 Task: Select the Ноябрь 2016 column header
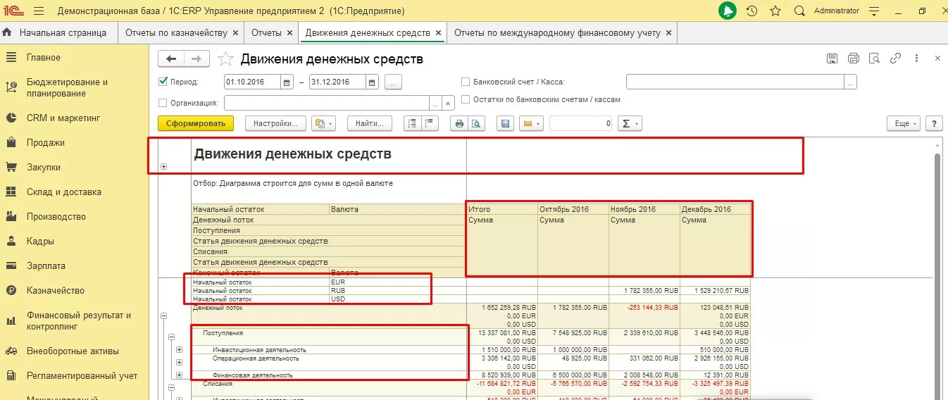644,209
